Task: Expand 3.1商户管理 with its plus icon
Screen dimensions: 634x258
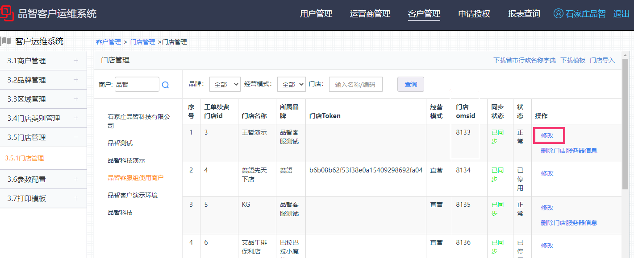Action: pos(76,61)
